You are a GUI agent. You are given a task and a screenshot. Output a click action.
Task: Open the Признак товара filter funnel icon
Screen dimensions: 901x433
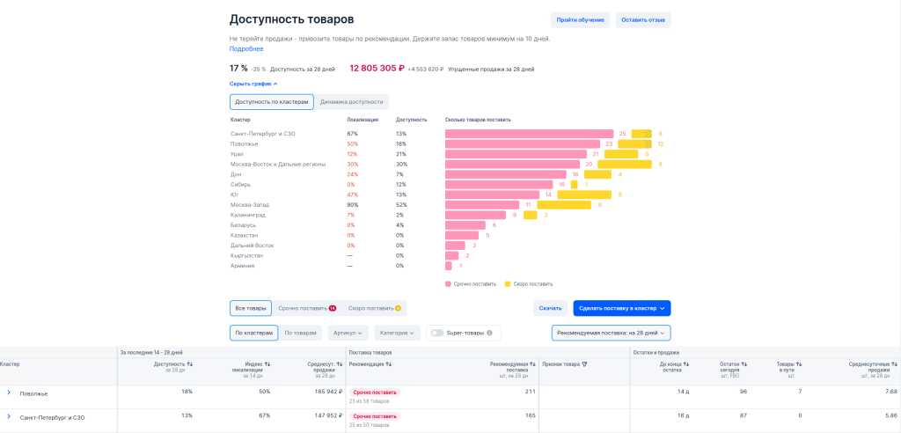(584, 364)
